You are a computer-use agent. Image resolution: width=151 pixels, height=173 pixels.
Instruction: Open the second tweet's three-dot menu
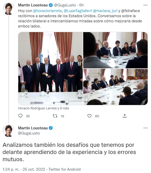click(145, 128)
